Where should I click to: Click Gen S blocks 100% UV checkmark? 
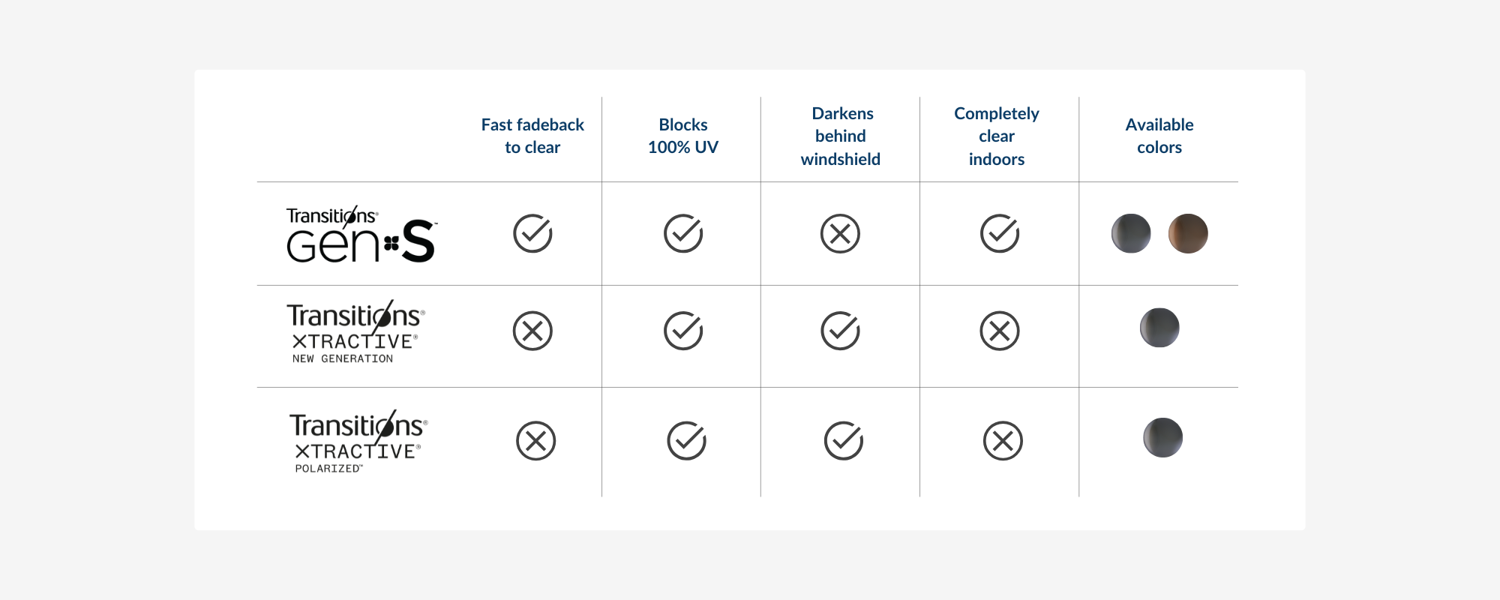pyautogui.click(x=683, y=233)
